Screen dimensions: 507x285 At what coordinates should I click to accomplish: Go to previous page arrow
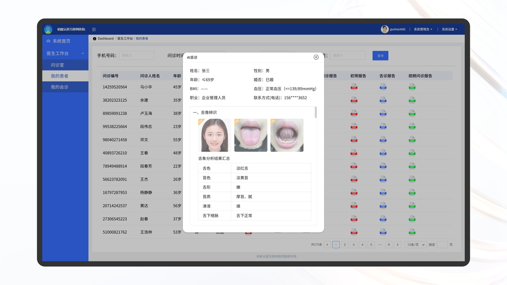[x=327, y=245]
